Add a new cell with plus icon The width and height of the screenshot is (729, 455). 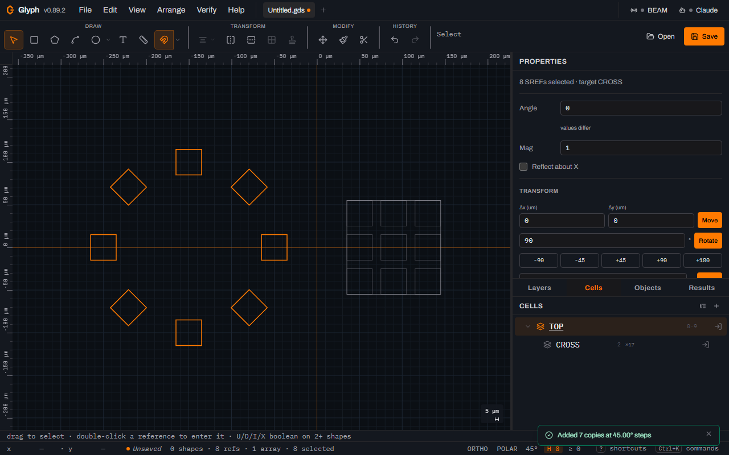(x=716, y=306)
